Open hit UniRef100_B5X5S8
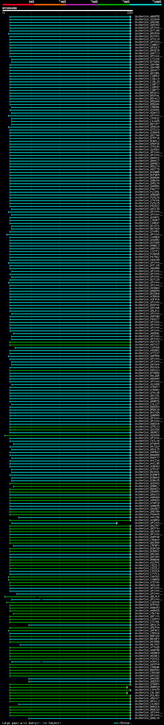164x725 pixels. coord(147,33)
